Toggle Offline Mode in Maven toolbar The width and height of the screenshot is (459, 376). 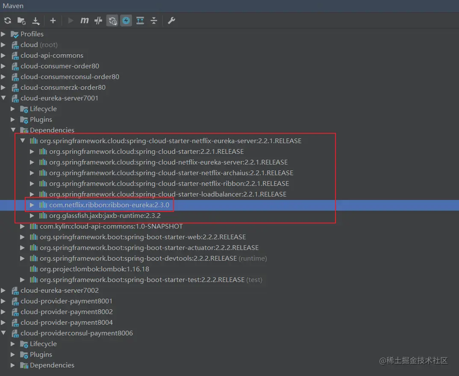click(x=98, y=21)
